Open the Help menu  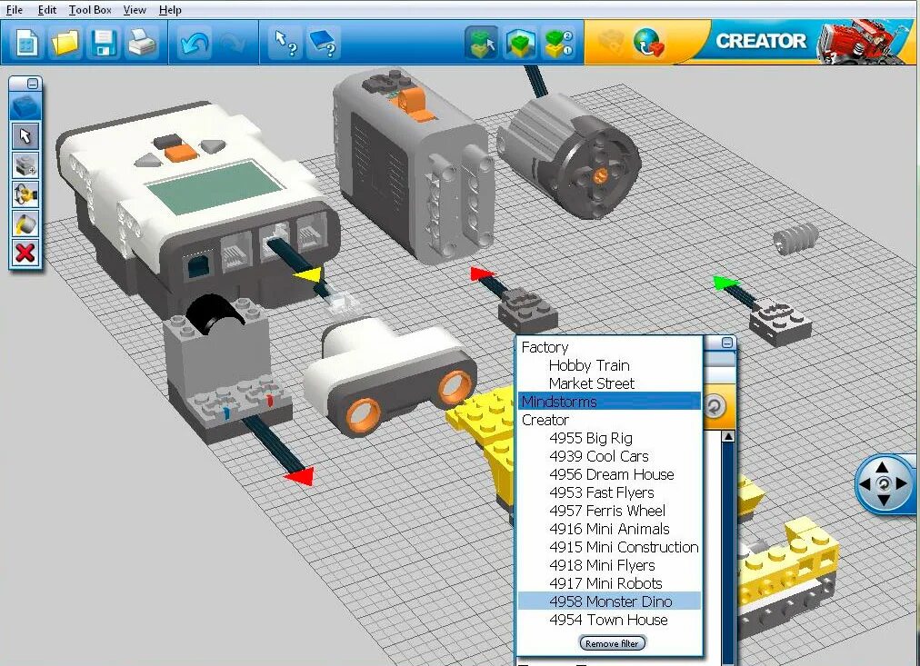(170, 9)
